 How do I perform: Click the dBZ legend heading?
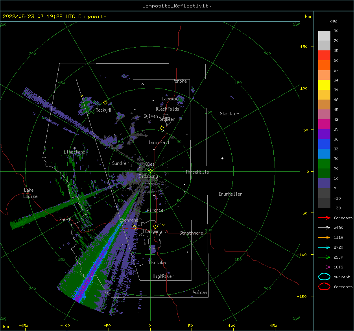click(334, 21)
